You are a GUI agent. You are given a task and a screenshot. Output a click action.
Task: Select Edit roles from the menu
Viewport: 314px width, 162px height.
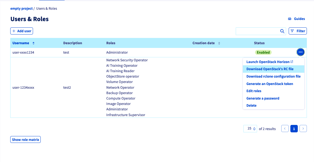coord(254,91)
